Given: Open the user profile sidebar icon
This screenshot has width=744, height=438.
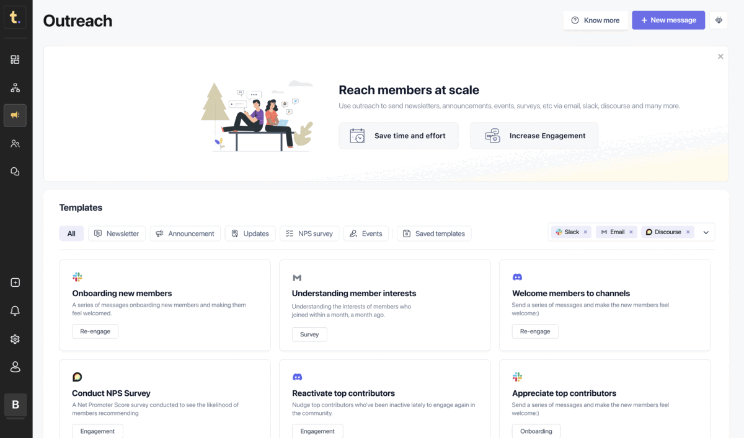Looking at the screenshot, I should (x=15, y=367).
